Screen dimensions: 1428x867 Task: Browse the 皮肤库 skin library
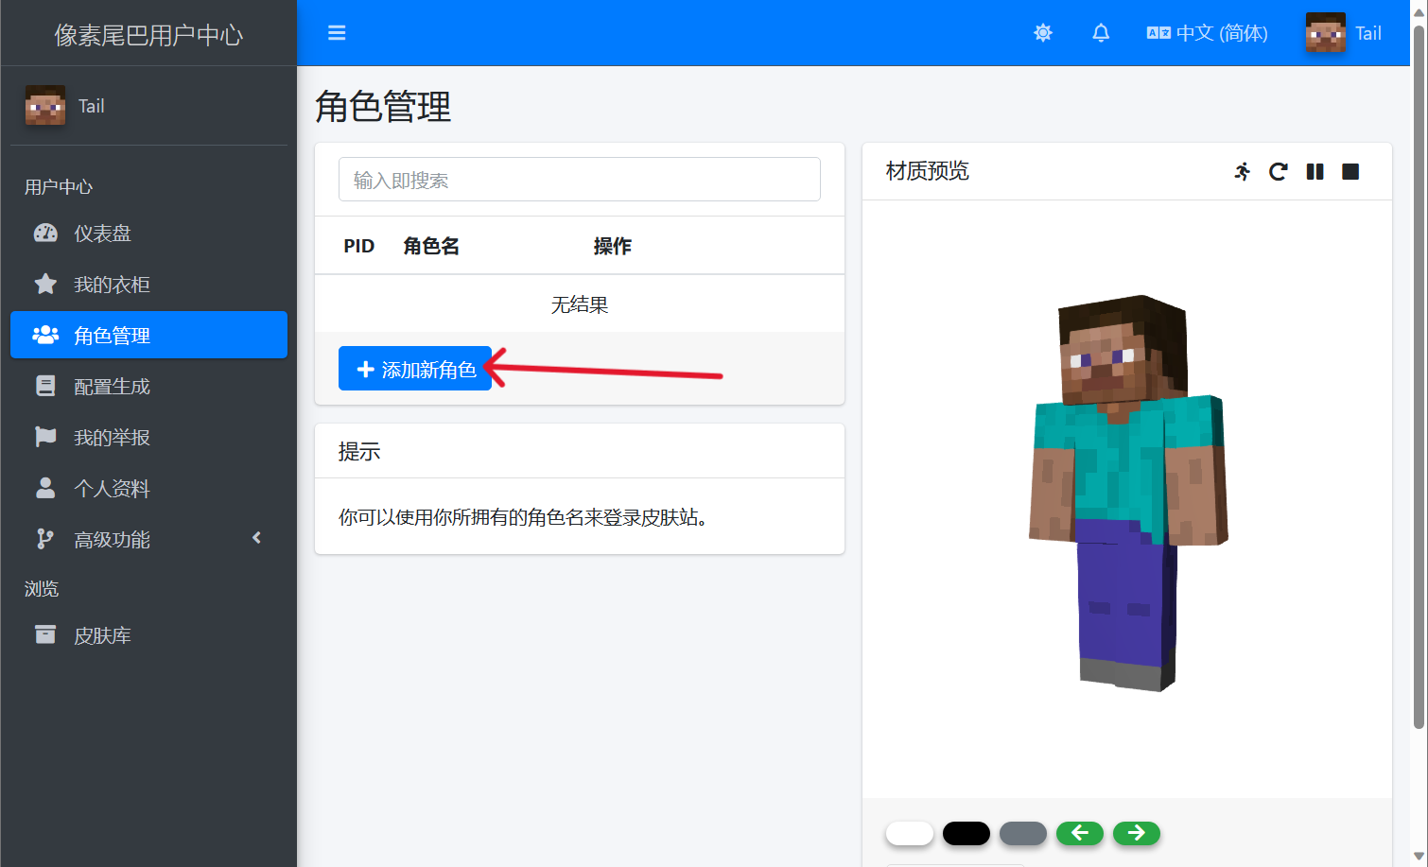click(148, 636)
